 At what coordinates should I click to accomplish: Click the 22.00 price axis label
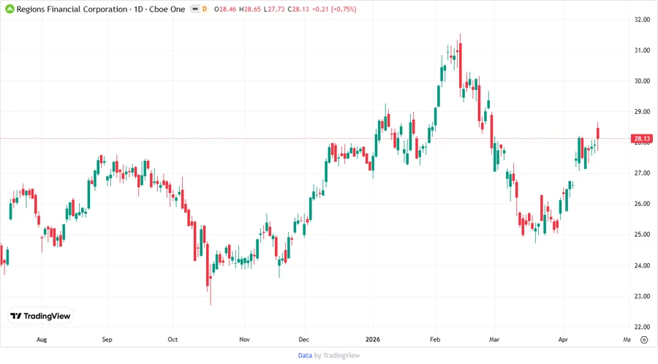(x=642, y=327)
